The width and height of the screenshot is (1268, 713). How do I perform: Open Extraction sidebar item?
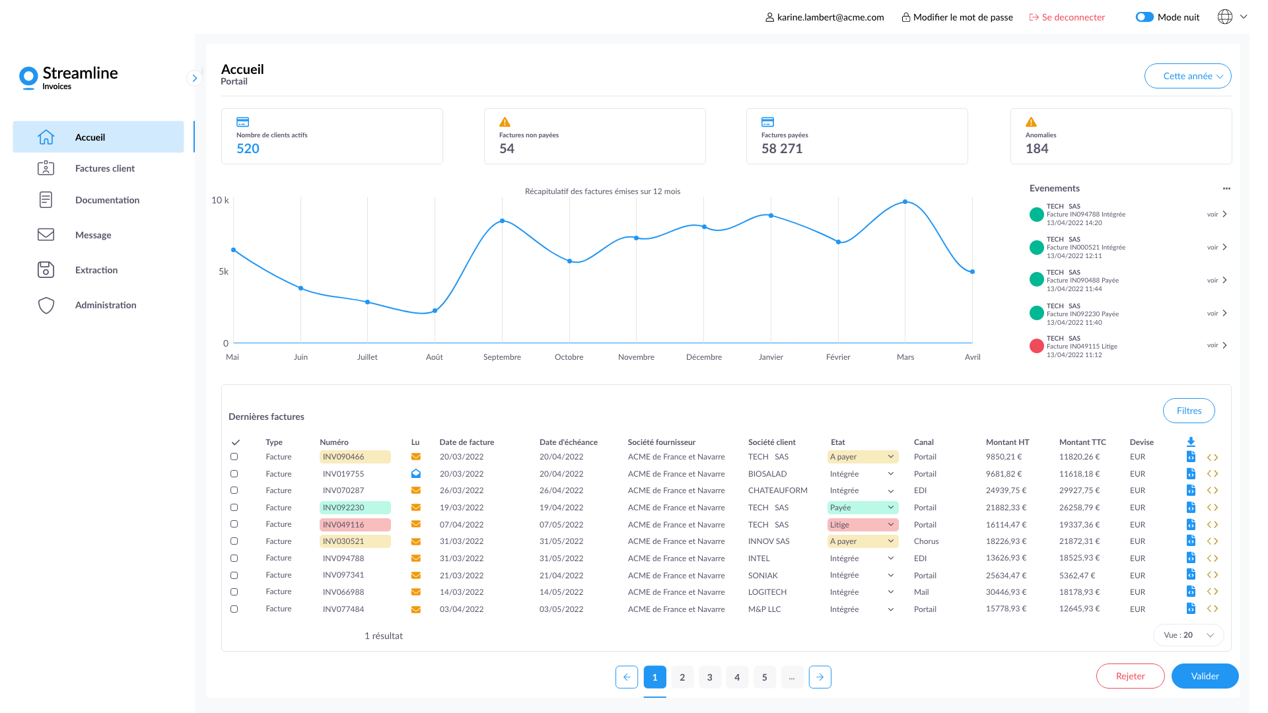96,270
